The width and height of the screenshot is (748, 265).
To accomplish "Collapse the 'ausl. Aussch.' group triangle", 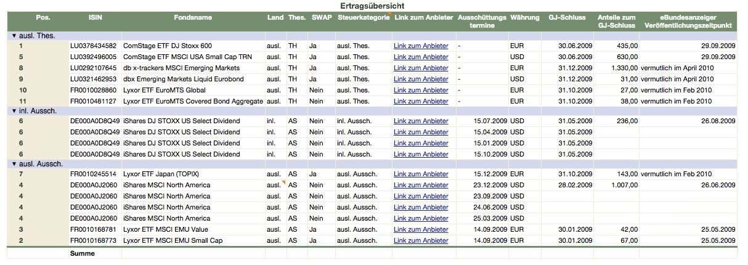I will pos(14,164).
